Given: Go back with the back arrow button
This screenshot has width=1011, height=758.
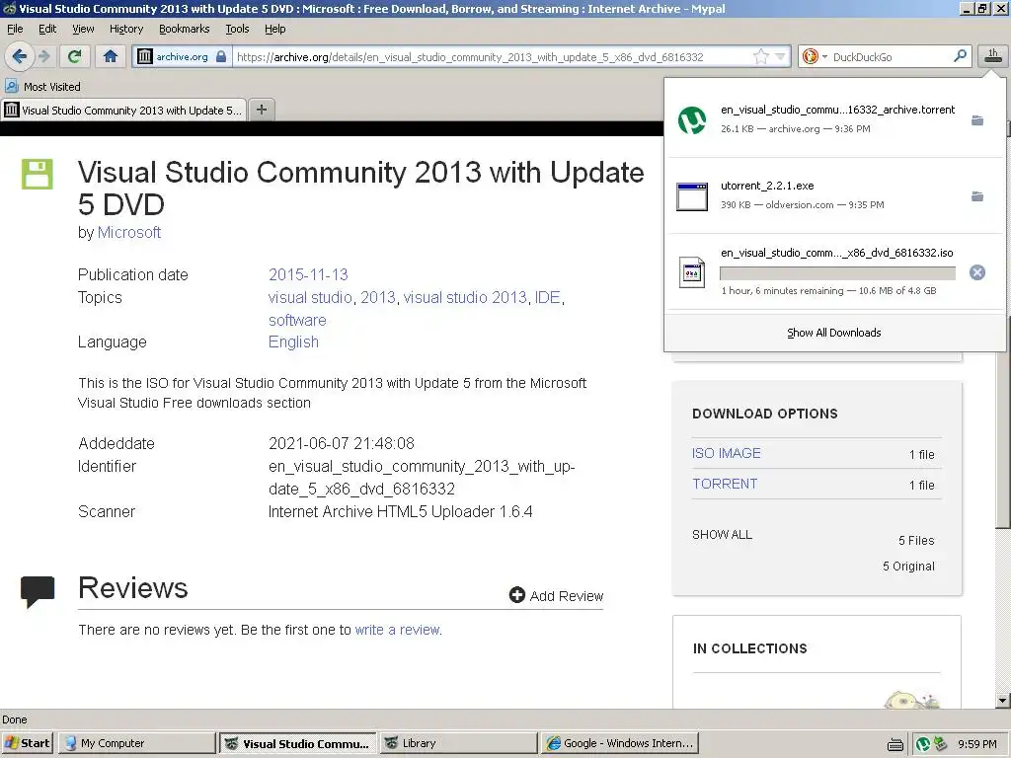Looking at the screenshot, I should point(20,56).
